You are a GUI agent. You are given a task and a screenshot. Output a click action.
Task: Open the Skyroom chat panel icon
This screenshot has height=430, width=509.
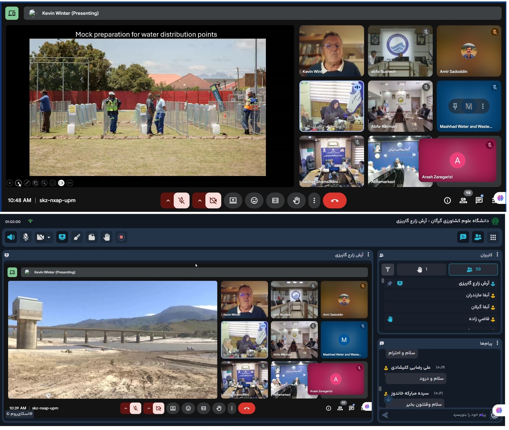point(463,237)
